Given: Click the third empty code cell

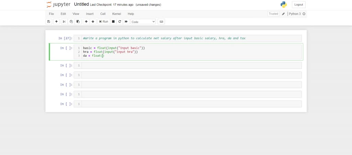Looking at the screenshot, I should (x=188, y=85).
